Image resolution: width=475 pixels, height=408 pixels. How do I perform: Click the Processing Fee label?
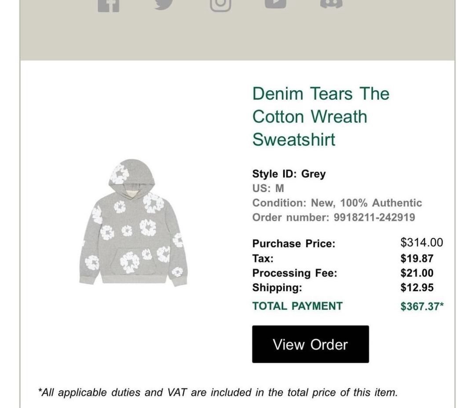tap(295, 273)
